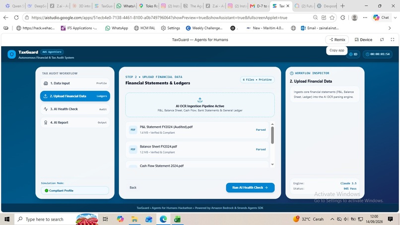
Task: Open the browser profile avatar
Action: (x=354, y=17)
